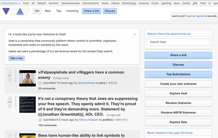The width and height of the screenshot is (218, 138).
Task: Upvote the politics post scored 280
Action: (10, 98)
